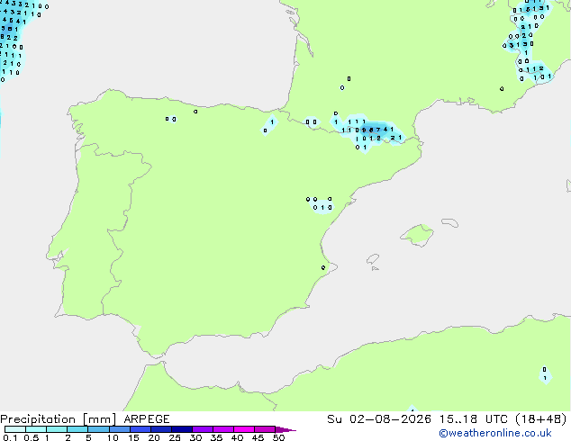Click the ARPEGE model name label

tap(147, 419)
